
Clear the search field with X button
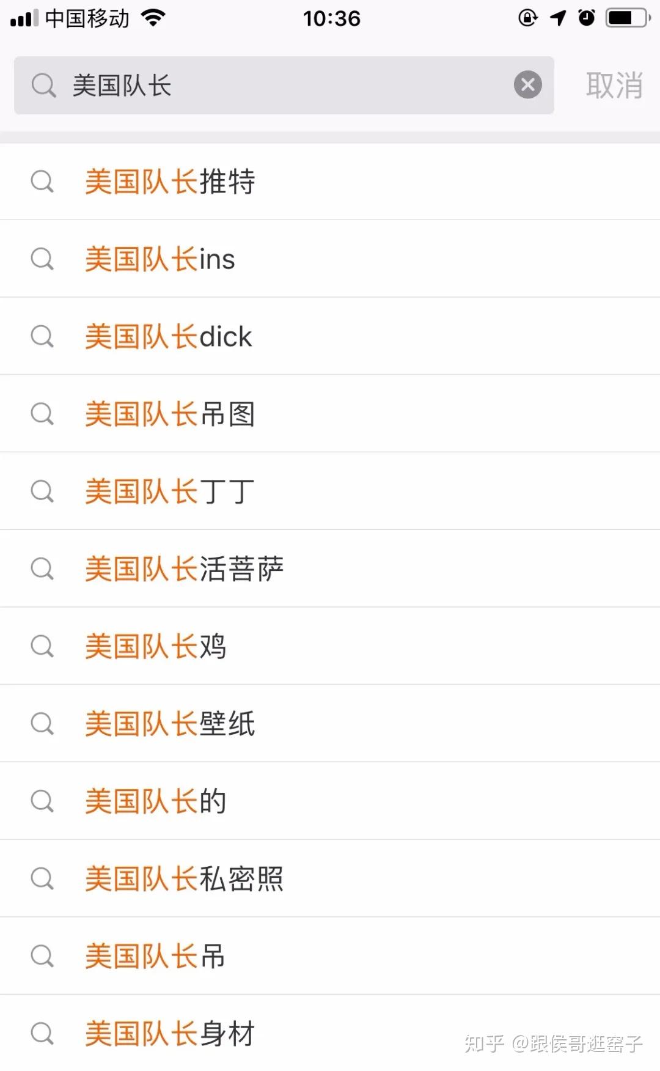527,85
